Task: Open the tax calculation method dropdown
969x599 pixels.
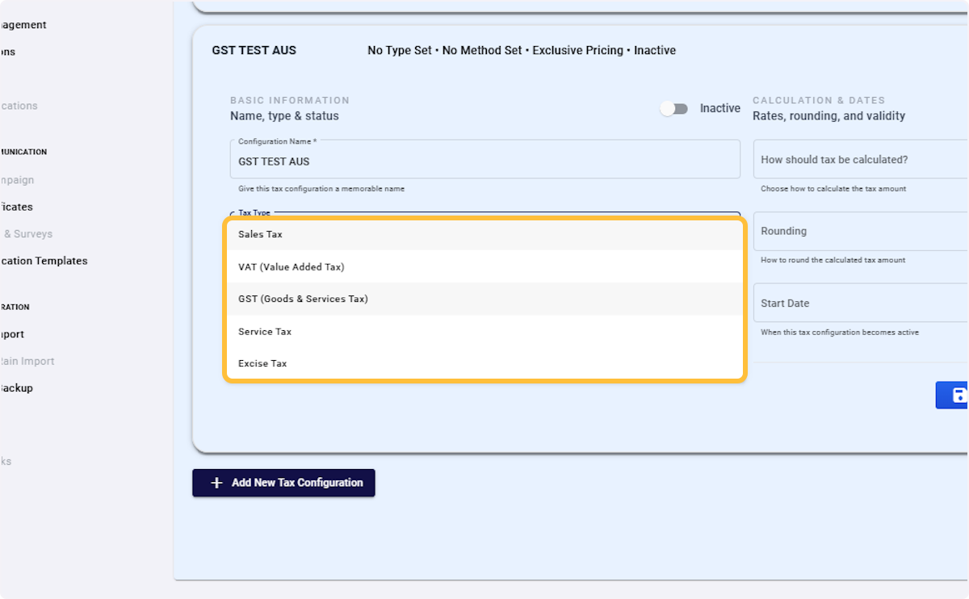Action: pos(861,160)
